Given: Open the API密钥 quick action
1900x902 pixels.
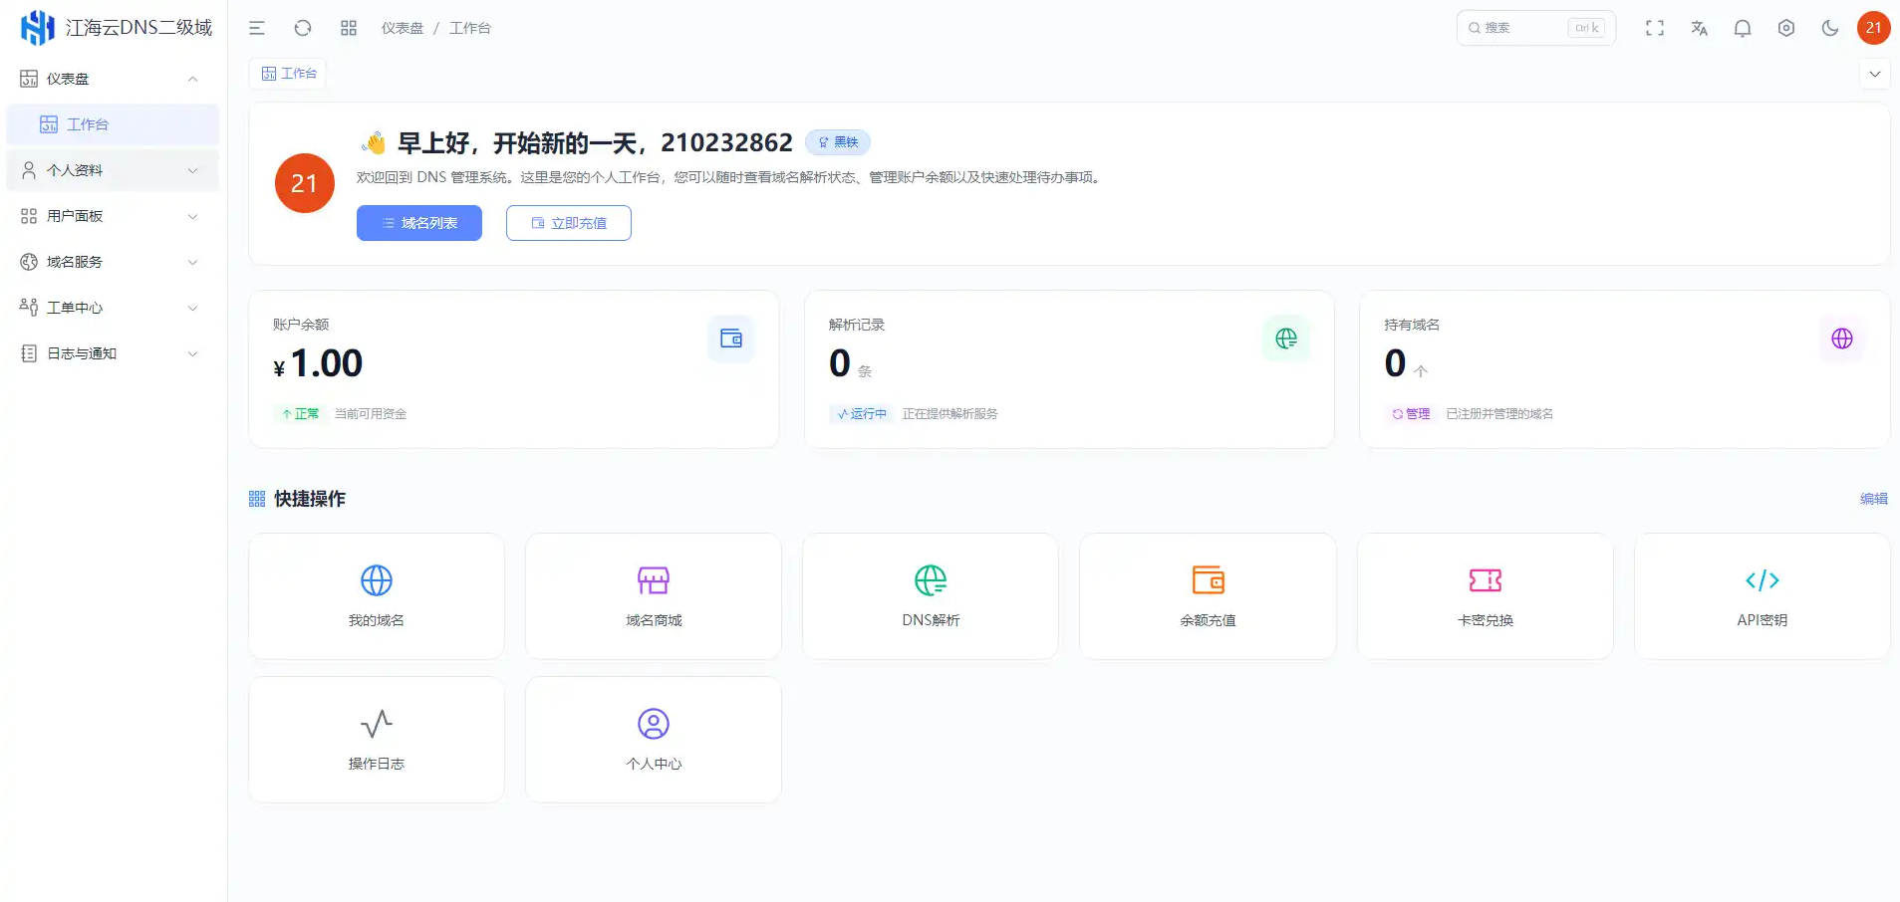Looking at the screenshot, I should 1760,595.
